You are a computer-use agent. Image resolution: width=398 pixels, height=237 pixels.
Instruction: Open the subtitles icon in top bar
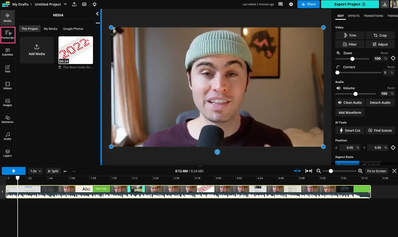84,4
